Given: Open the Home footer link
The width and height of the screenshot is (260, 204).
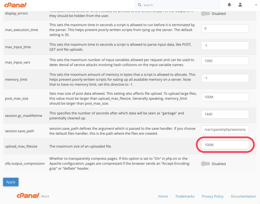Looking at the screenshot, I should (163, 196).
